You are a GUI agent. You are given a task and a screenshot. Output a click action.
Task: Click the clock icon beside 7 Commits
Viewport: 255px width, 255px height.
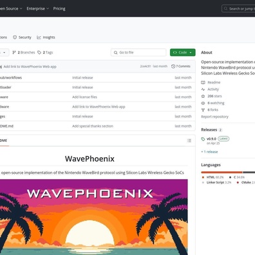(x=173, y=66)
